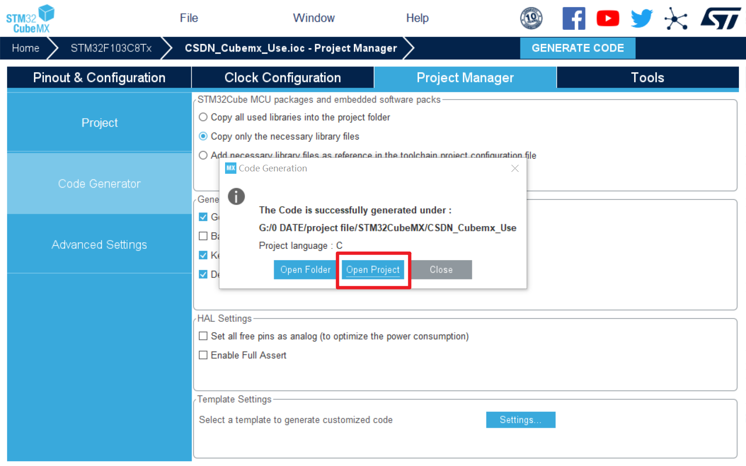Toggle the 'Ke' checked checkbox
746x466 pixels.
[203, 255]
